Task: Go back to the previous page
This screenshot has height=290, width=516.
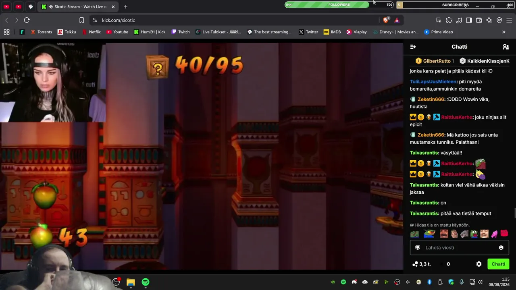Action: [x=7, y=20]
